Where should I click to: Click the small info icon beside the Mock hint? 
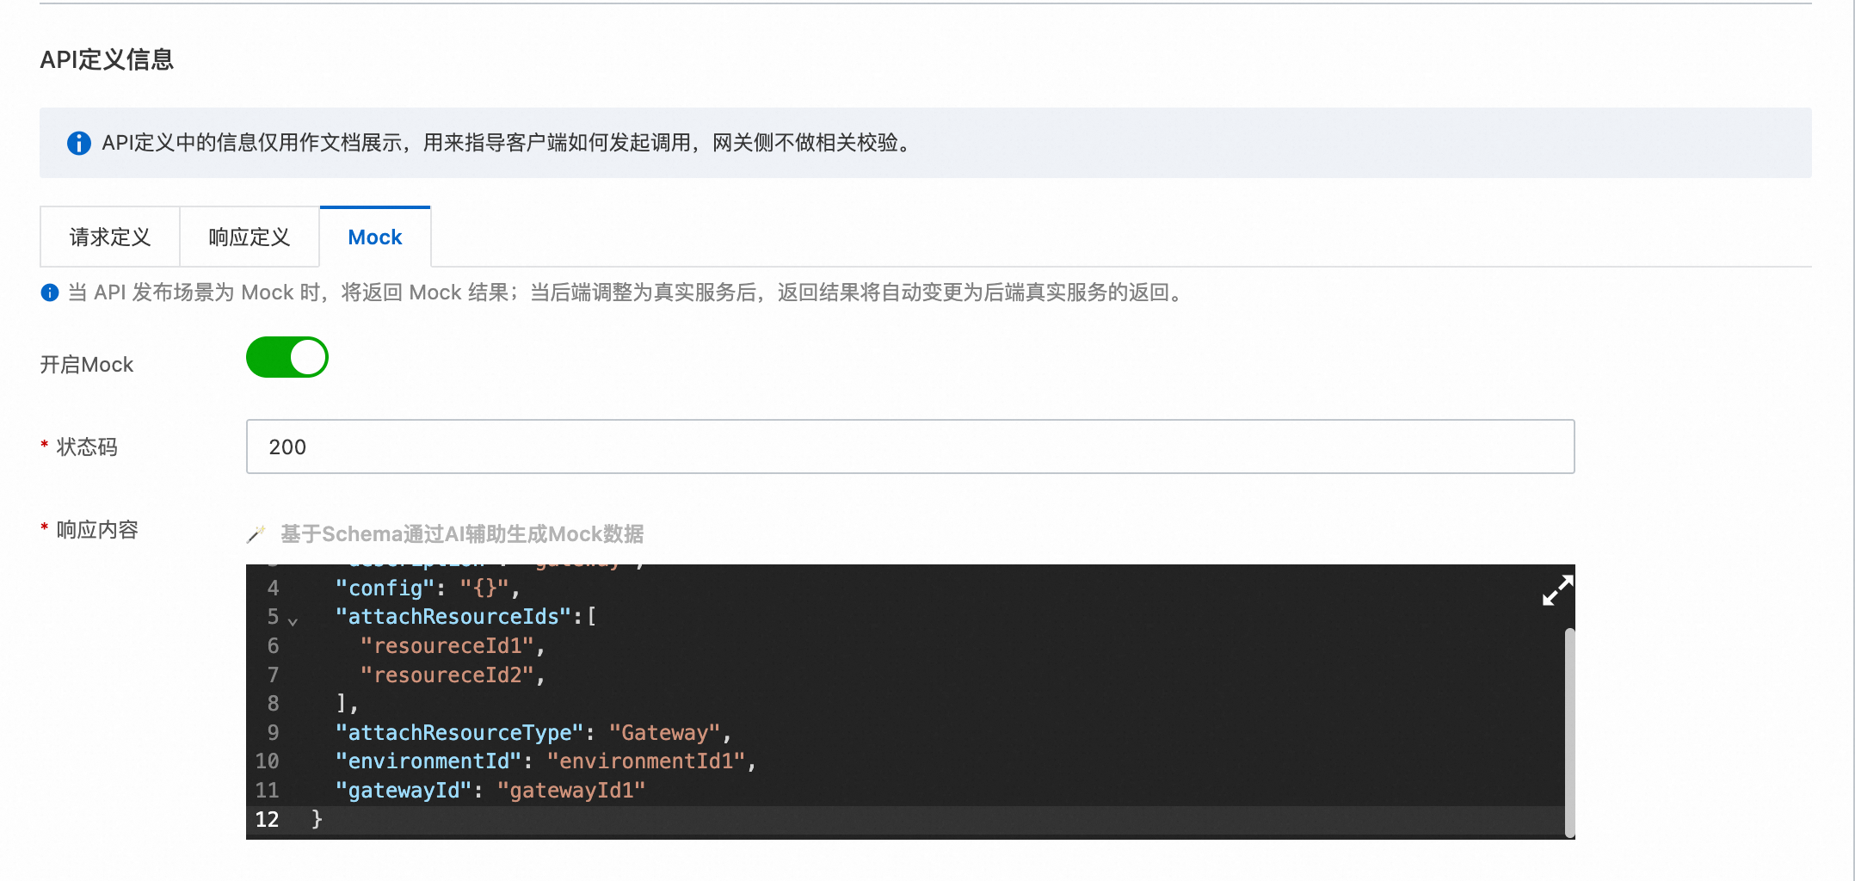click(50, 293)
